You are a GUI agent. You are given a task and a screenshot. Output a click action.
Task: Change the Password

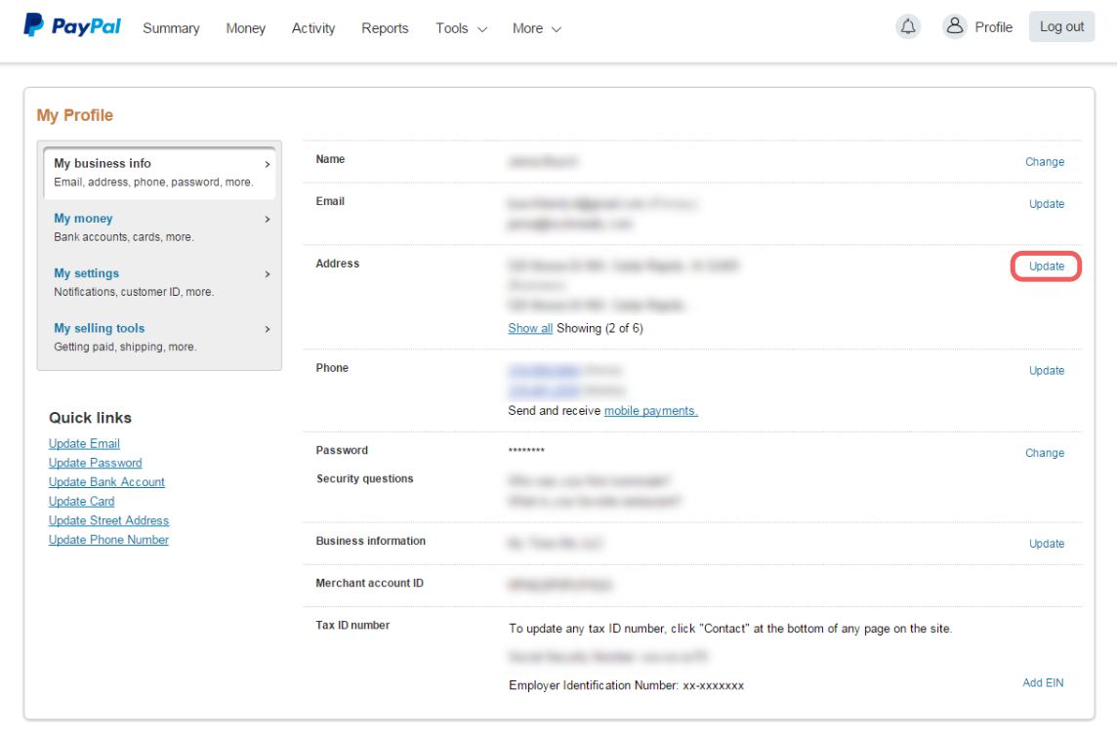pos(1045,453)
